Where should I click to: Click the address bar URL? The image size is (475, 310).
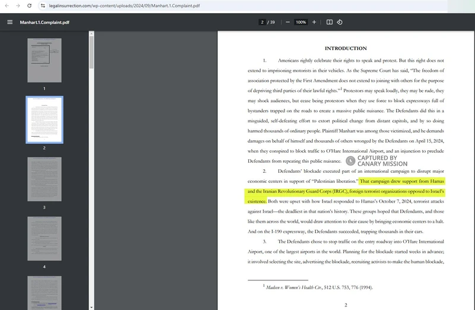[119, 5]
